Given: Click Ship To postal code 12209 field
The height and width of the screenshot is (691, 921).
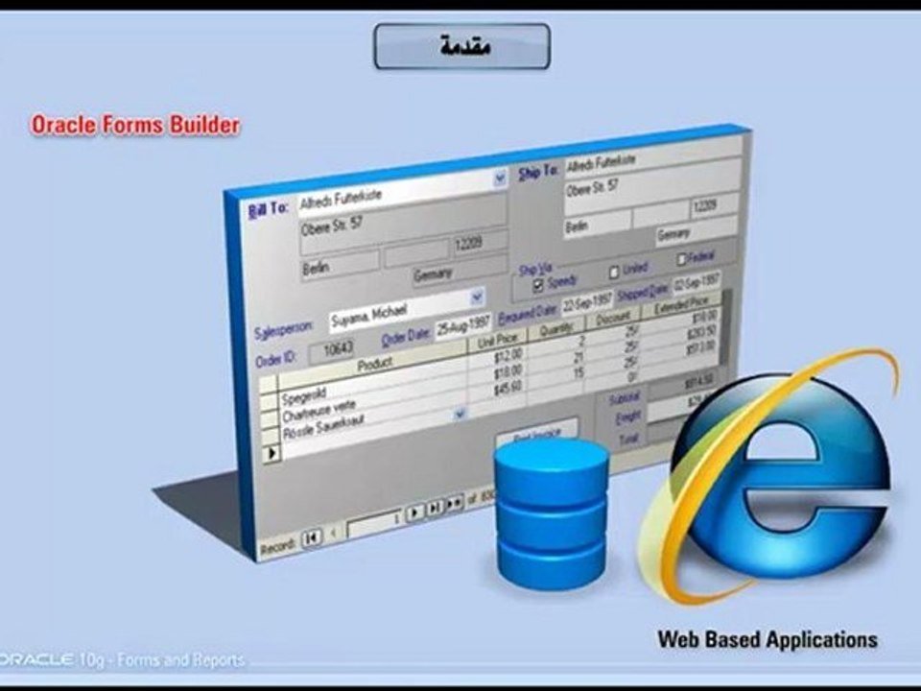Looking at the screenshot, I should pos(713,205).
